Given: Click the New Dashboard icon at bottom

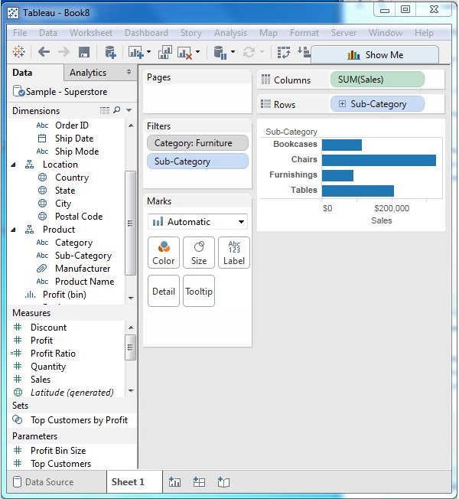Looking at the screenshot, I should (x=199, y=482).
